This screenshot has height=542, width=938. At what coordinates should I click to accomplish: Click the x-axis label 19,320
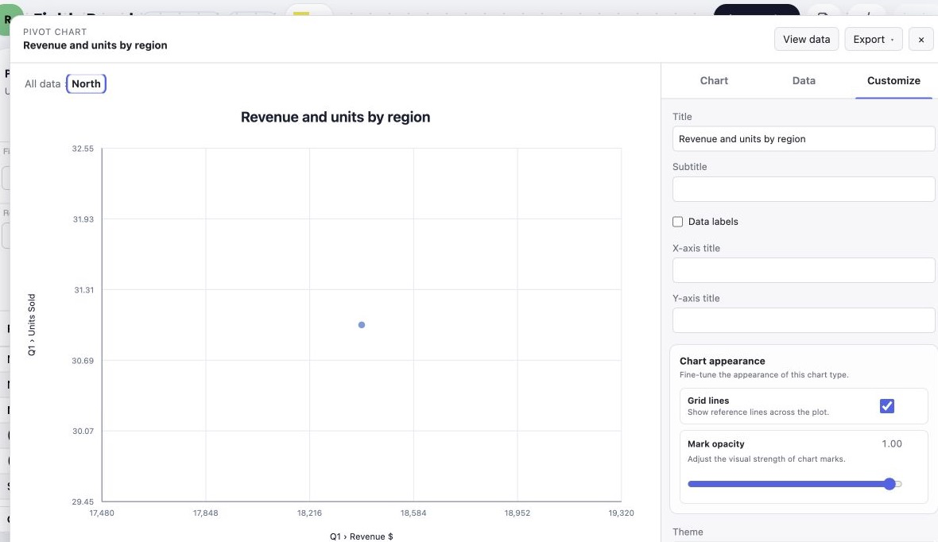pos(621,513)
